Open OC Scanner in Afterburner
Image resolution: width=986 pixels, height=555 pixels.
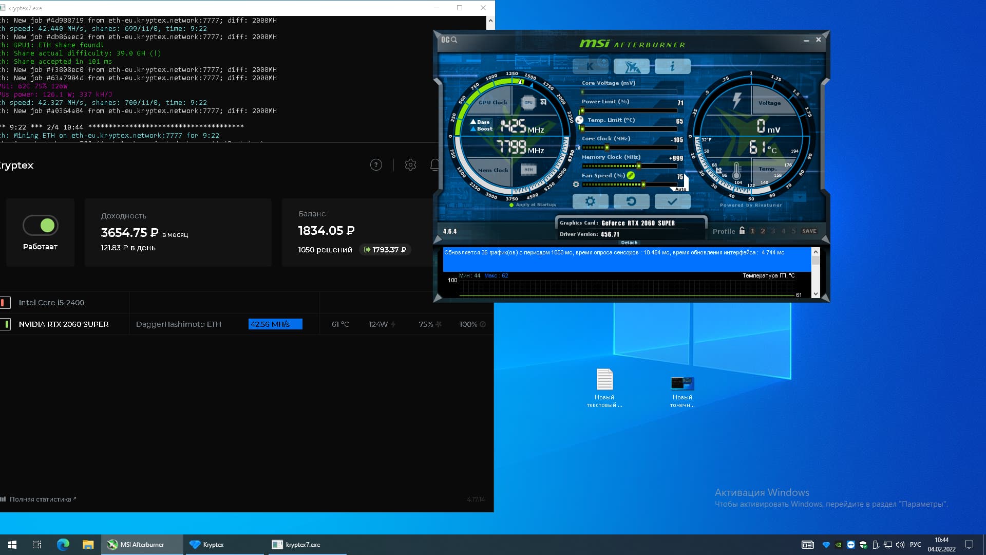(449, 40)
